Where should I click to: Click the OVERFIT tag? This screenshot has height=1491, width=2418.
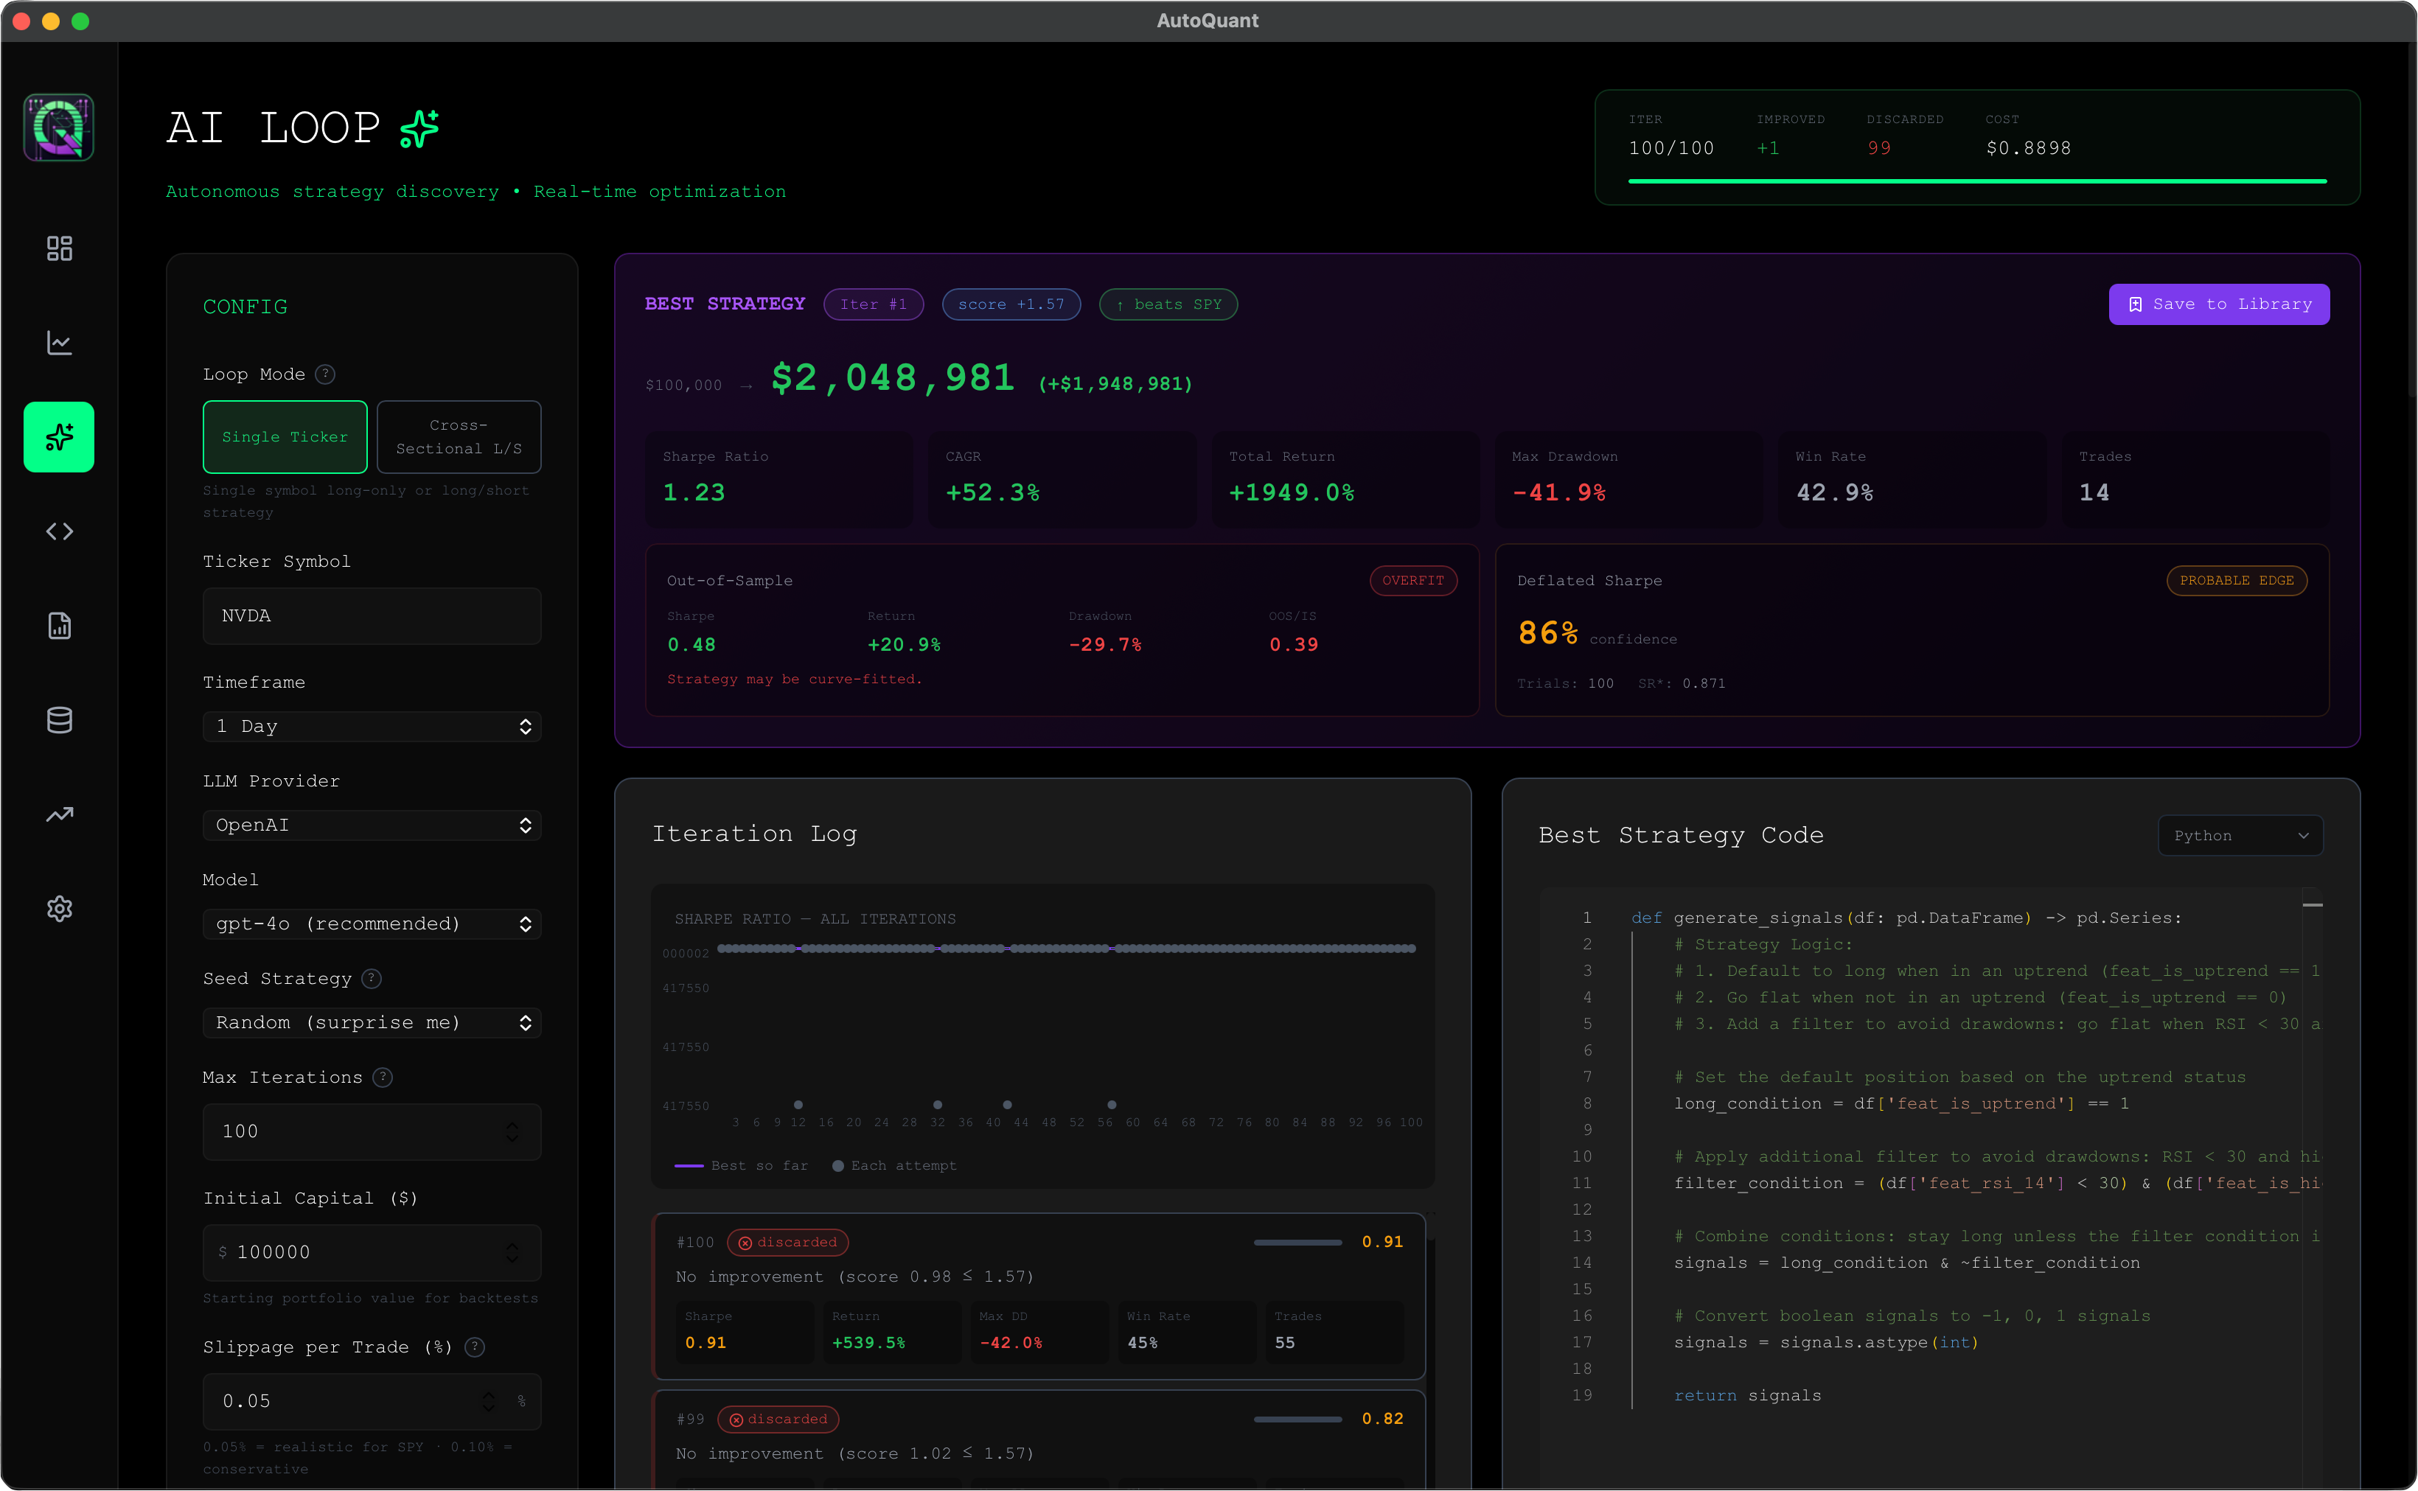click(x=1413, y=580)
